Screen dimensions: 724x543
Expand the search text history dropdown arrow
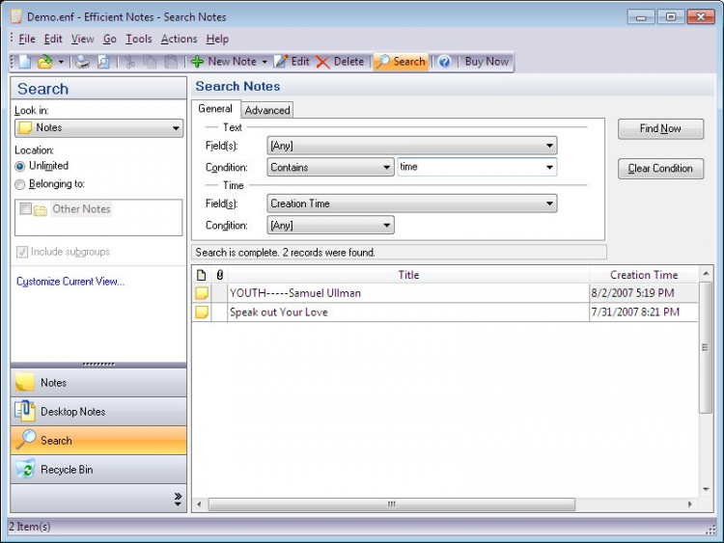click(549, 167)
